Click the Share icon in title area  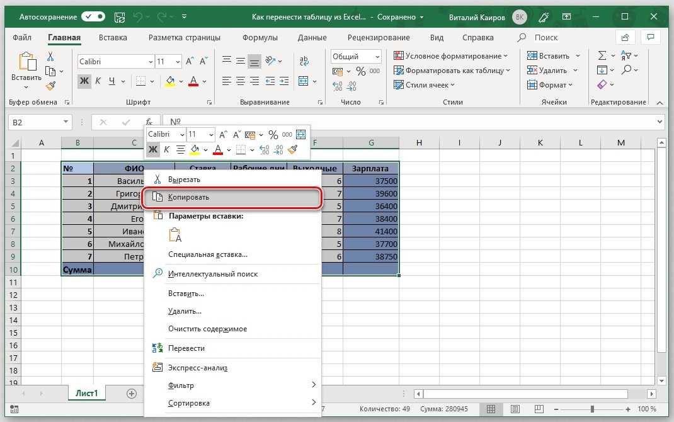coord(625,37)
